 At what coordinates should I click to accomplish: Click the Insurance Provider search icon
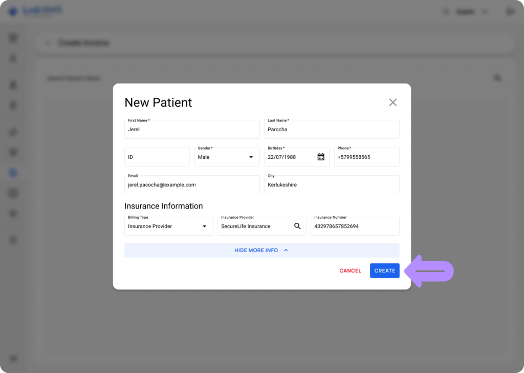pyautogui.click(x=297, y=226)
